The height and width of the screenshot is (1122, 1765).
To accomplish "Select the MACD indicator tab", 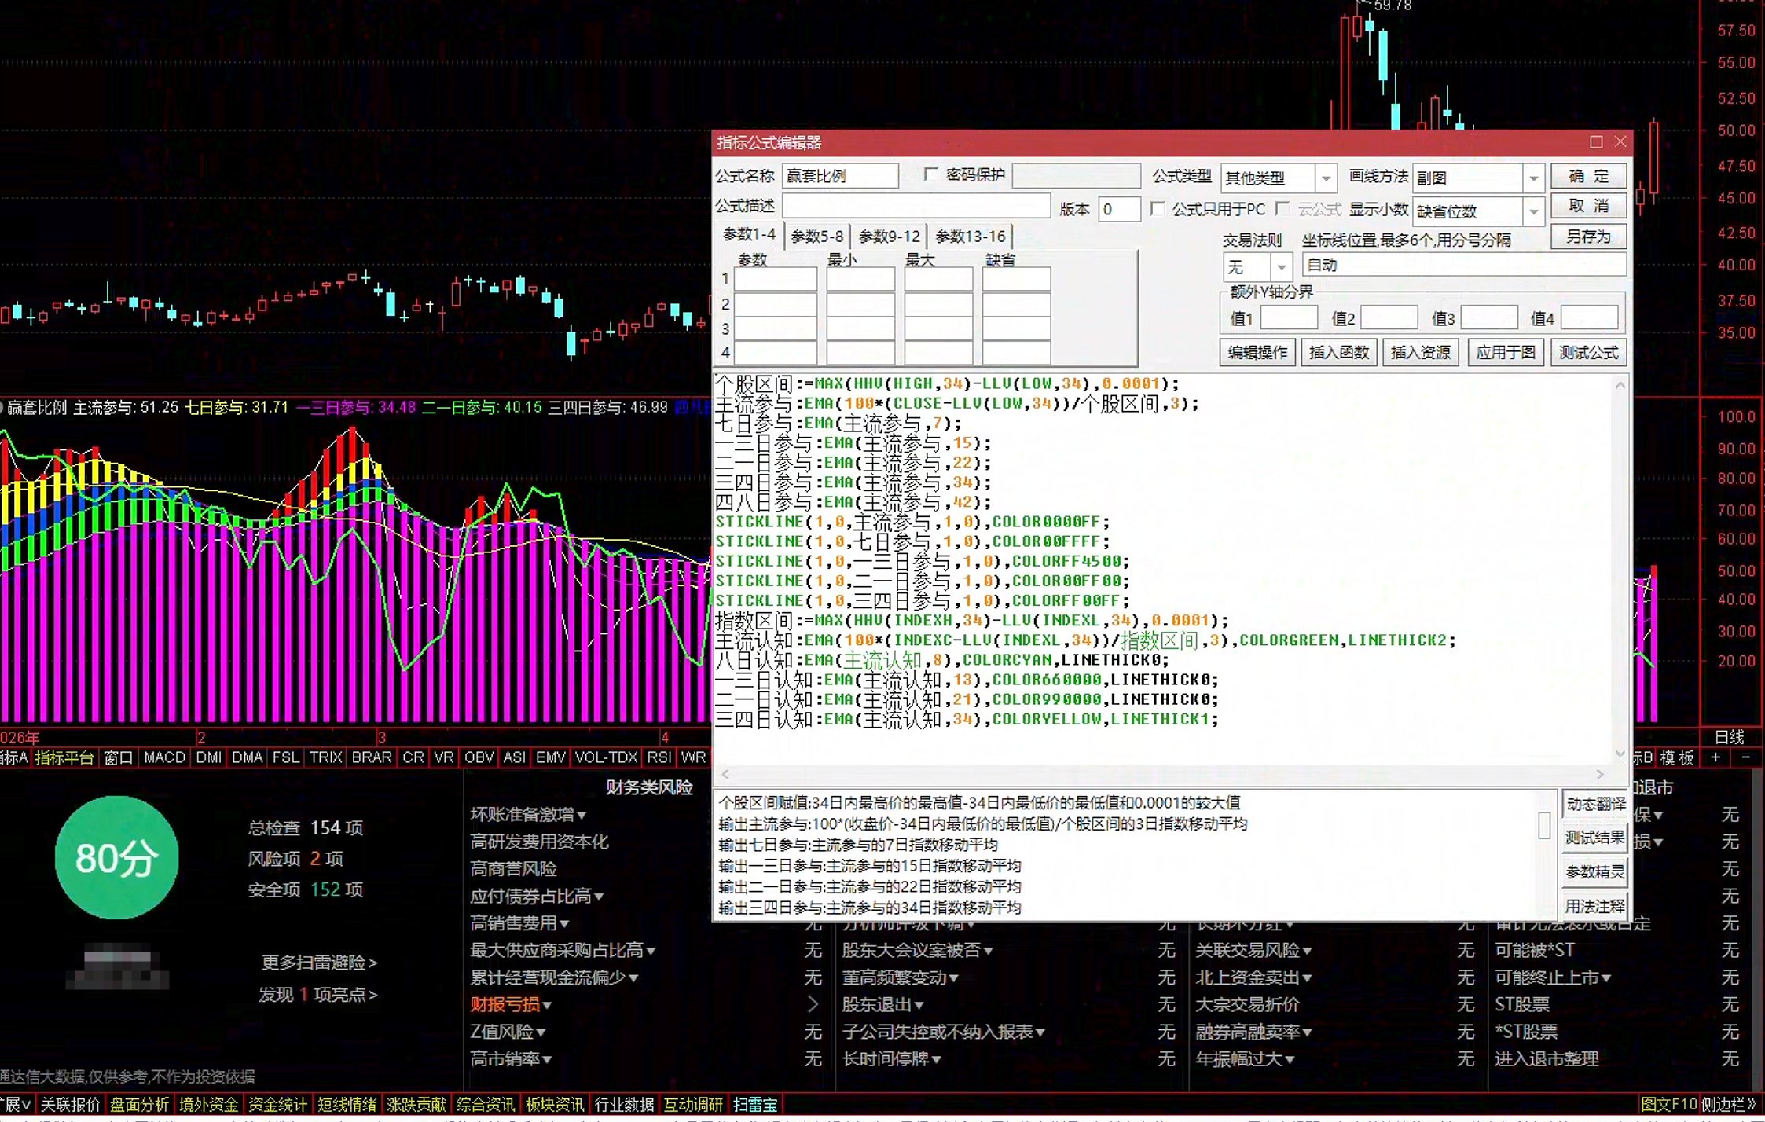I will point(164,757).
